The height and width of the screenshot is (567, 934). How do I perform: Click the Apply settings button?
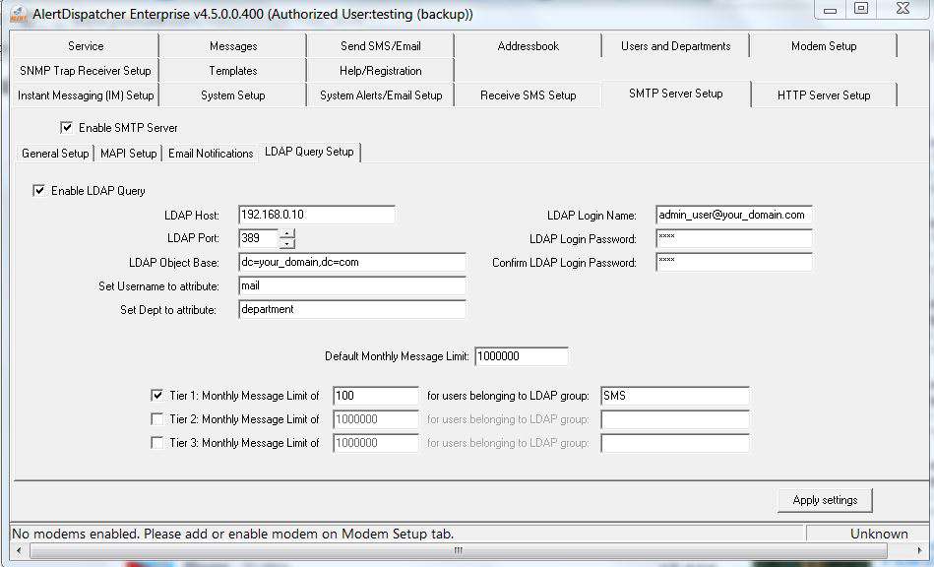(x=825, y=500)
